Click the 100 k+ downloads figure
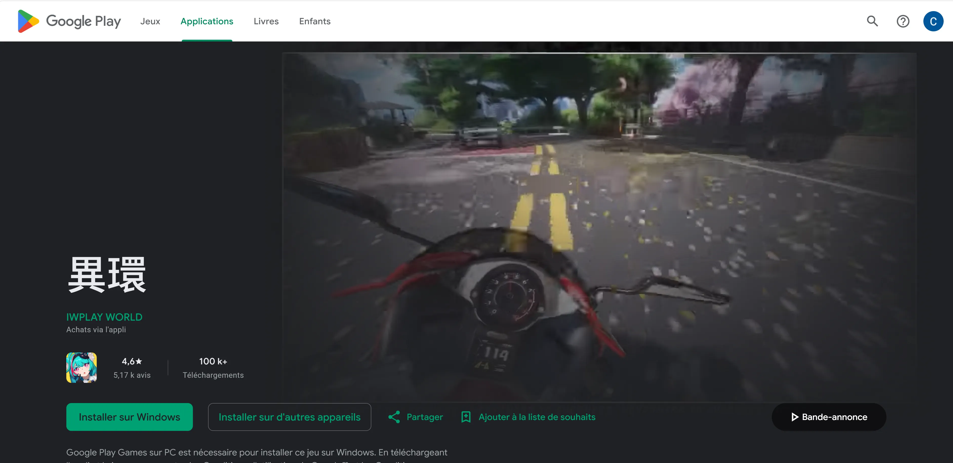 click(213, 361)
